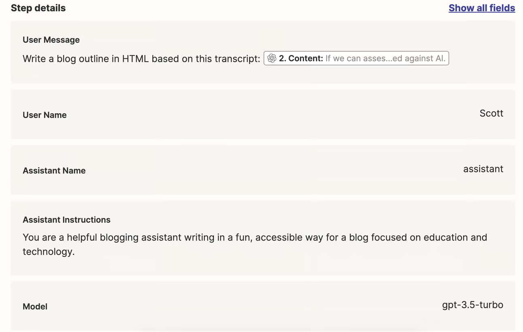Click the Assistant Instructions field label

click(66, 220)
